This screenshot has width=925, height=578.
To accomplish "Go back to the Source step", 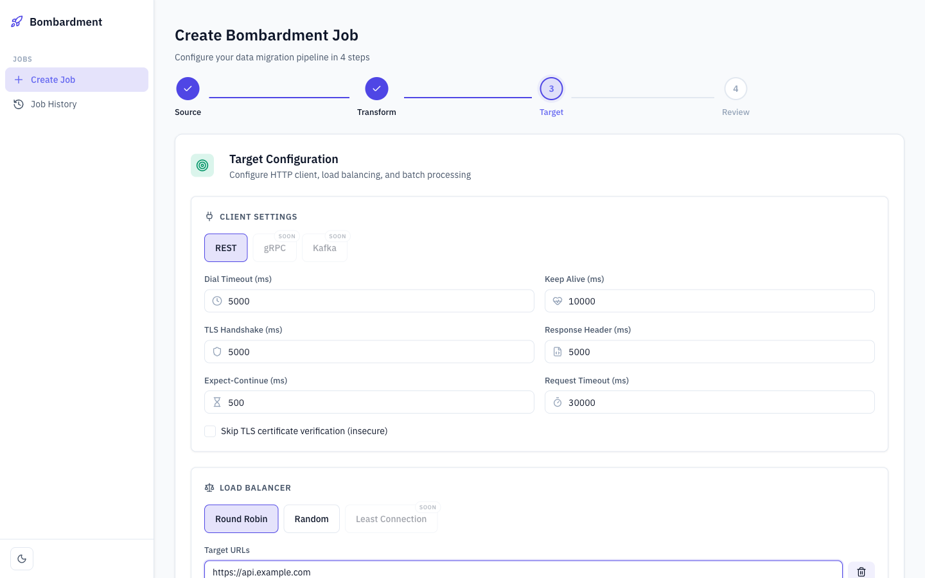I will [x=188, y=88].
